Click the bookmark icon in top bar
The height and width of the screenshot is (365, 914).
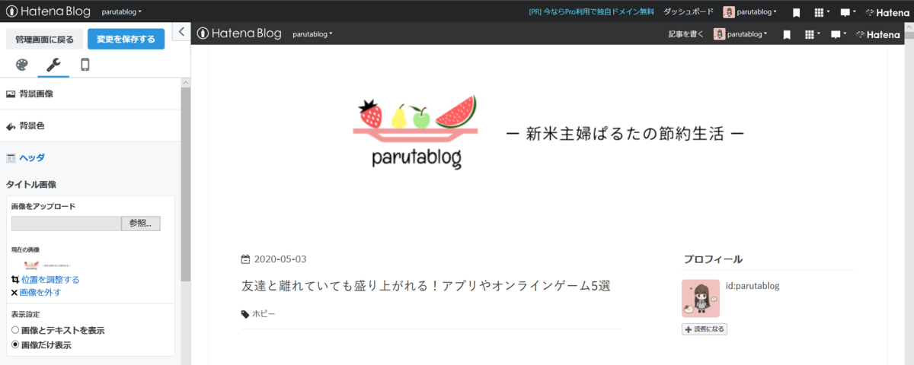coord(796,12)
